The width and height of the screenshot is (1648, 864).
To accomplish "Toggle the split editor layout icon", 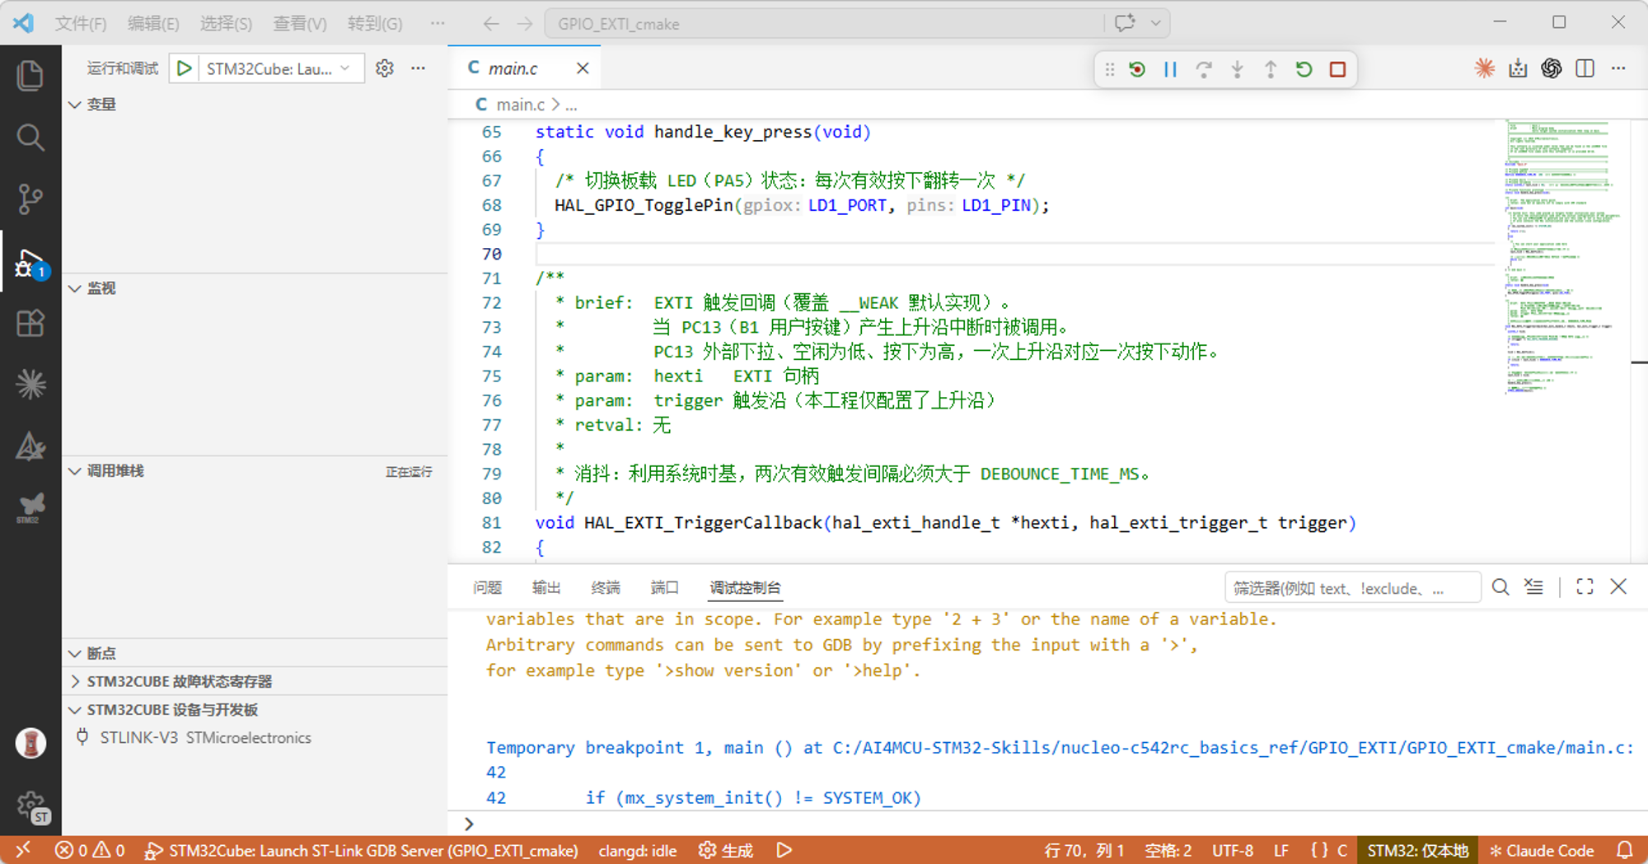I will point(1585,68).
